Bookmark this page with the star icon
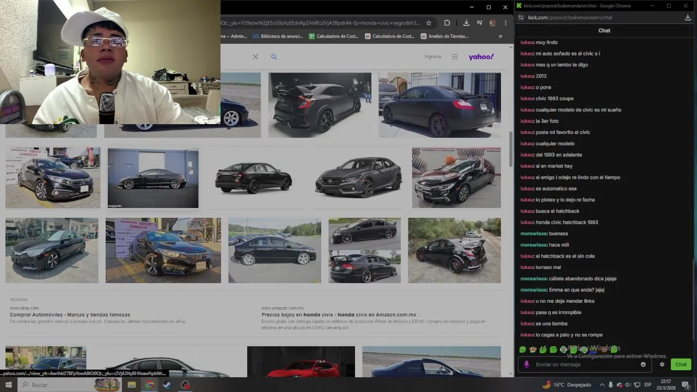The width and height of the screenshot is (697, 392). tap(429, 23)
